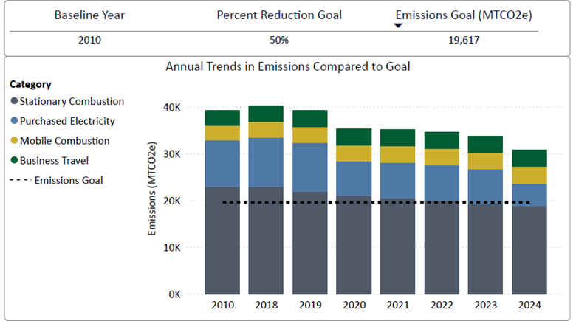576x321 pixels.
Task: Click the Stationary Combustion legend marker
Action: (x=14, y=101)
